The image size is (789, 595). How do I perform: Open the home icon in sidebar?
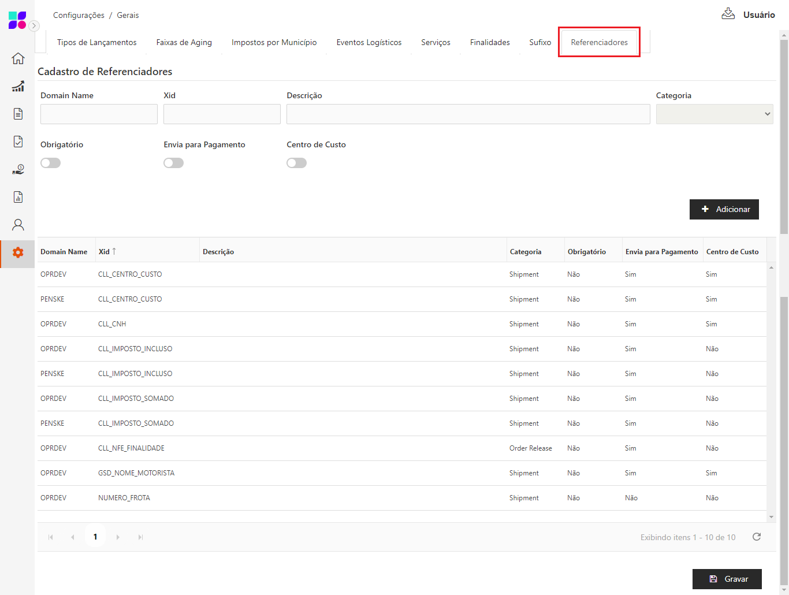[18, 58]
